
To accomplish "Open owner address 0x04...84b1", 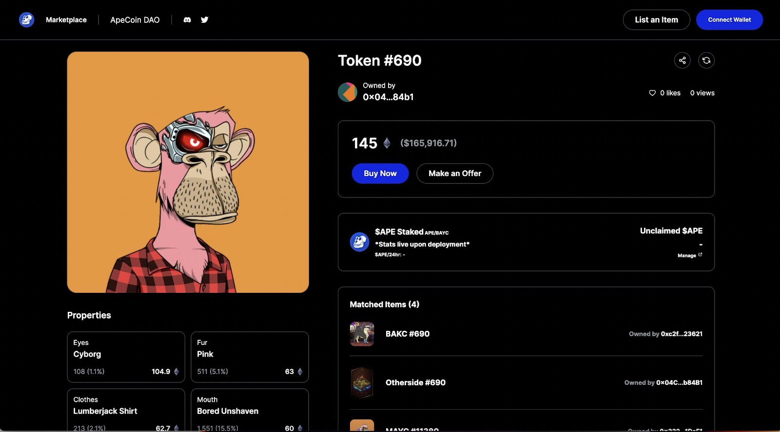I will 388,97.
